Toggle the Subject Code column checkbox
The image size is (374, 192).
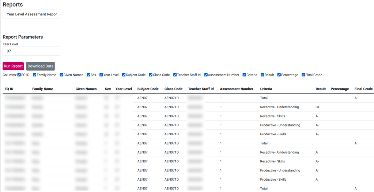(124, 75)
